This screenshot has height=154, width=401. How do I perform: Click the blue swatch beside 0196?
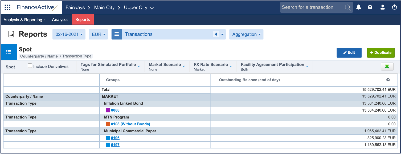click(x=108, y=138)
